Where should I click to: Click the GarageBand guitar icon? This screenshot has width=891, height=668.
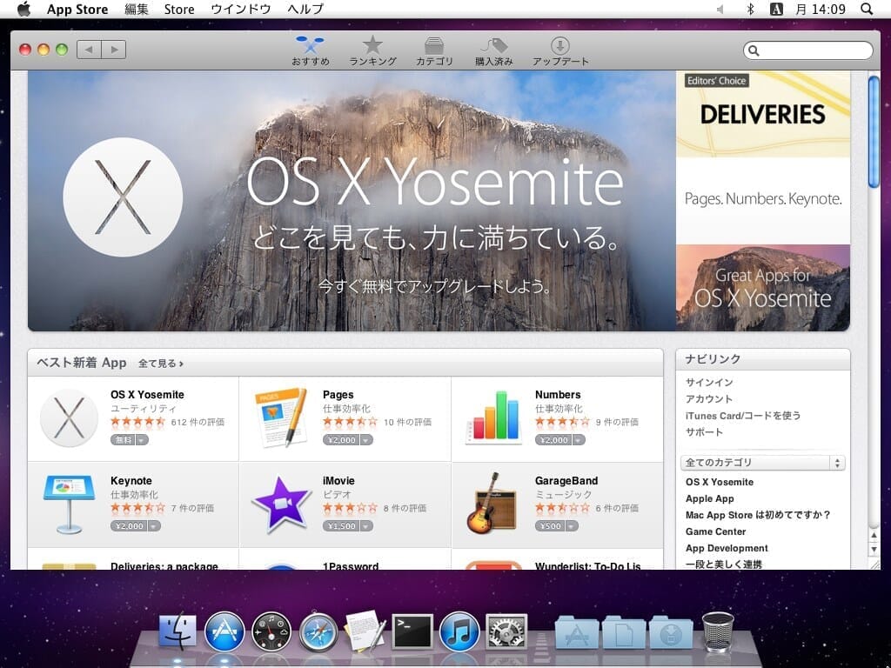[493, 504]
